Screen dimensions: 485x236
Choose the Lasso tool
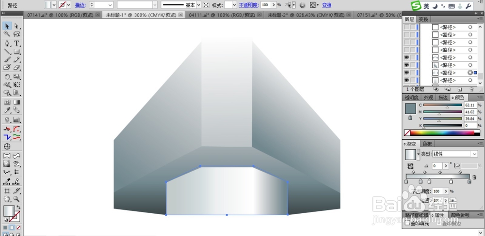coord(16,34)
